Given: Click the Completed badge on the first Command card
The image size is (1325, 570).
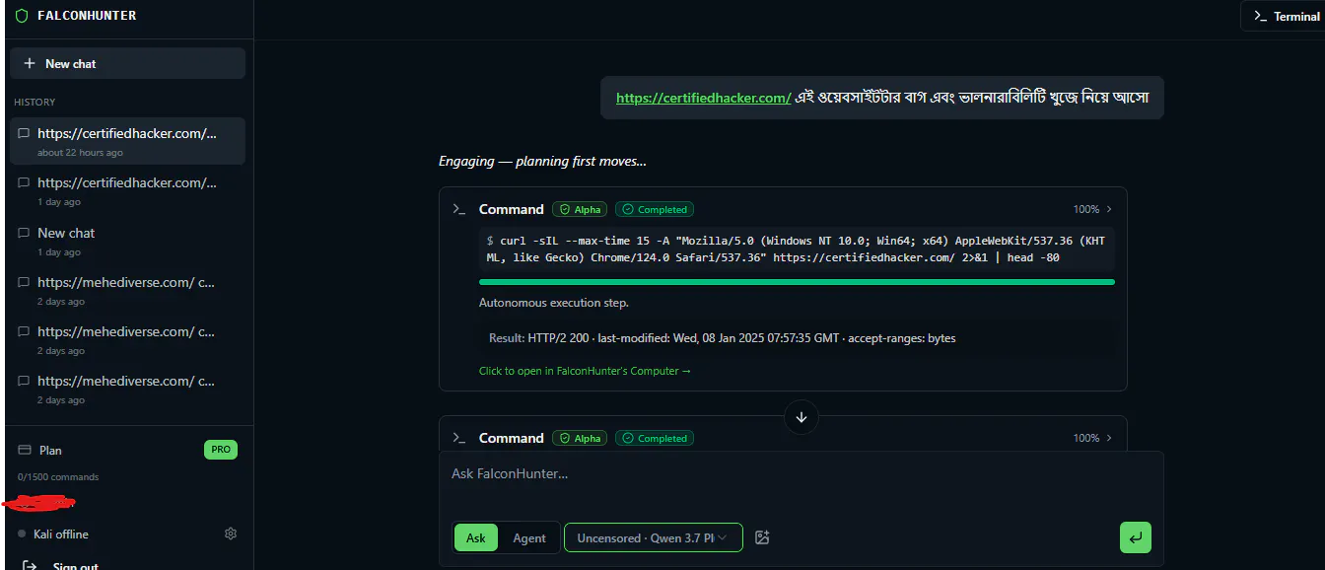Looking at the screenshot, I should click(x=655, y=209).
